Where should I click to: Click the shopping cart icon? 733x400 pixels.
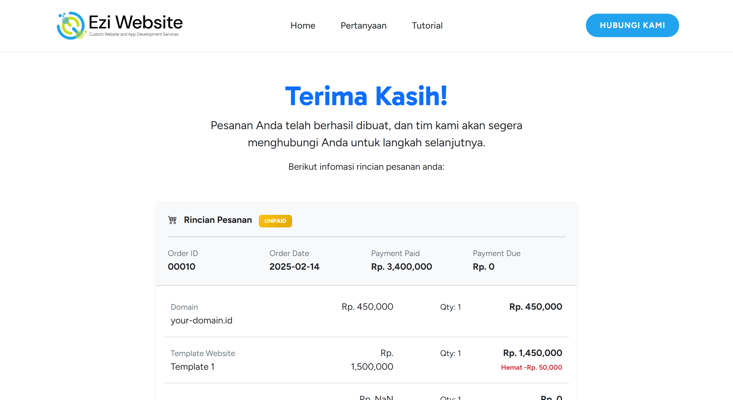coord(172,220)
